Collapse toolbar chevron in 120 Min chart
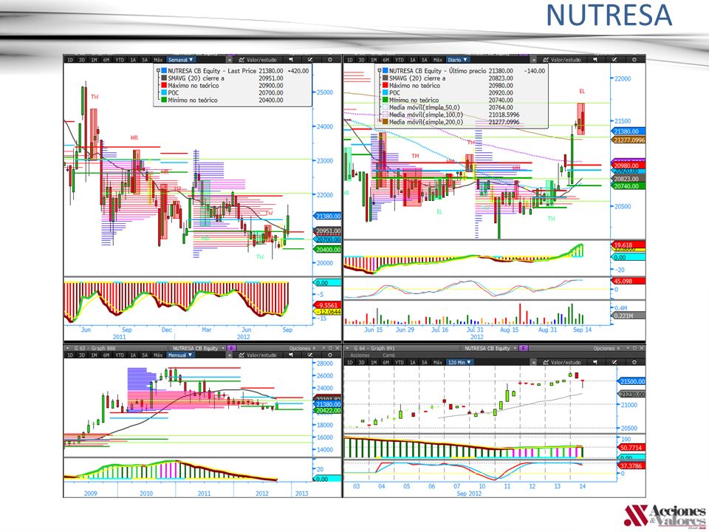 point(534,362)
